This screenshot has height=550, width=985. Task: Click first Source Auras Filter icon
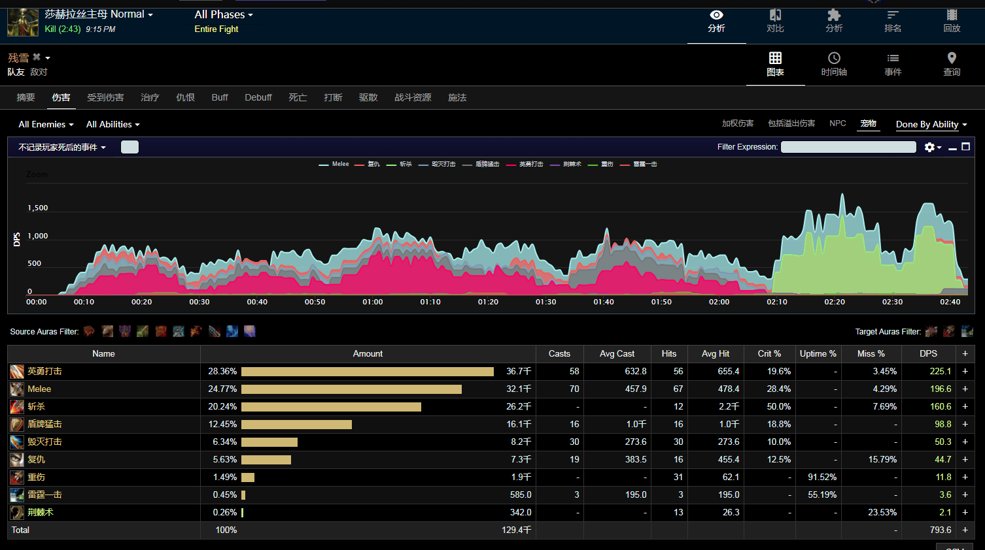[90, 331]
